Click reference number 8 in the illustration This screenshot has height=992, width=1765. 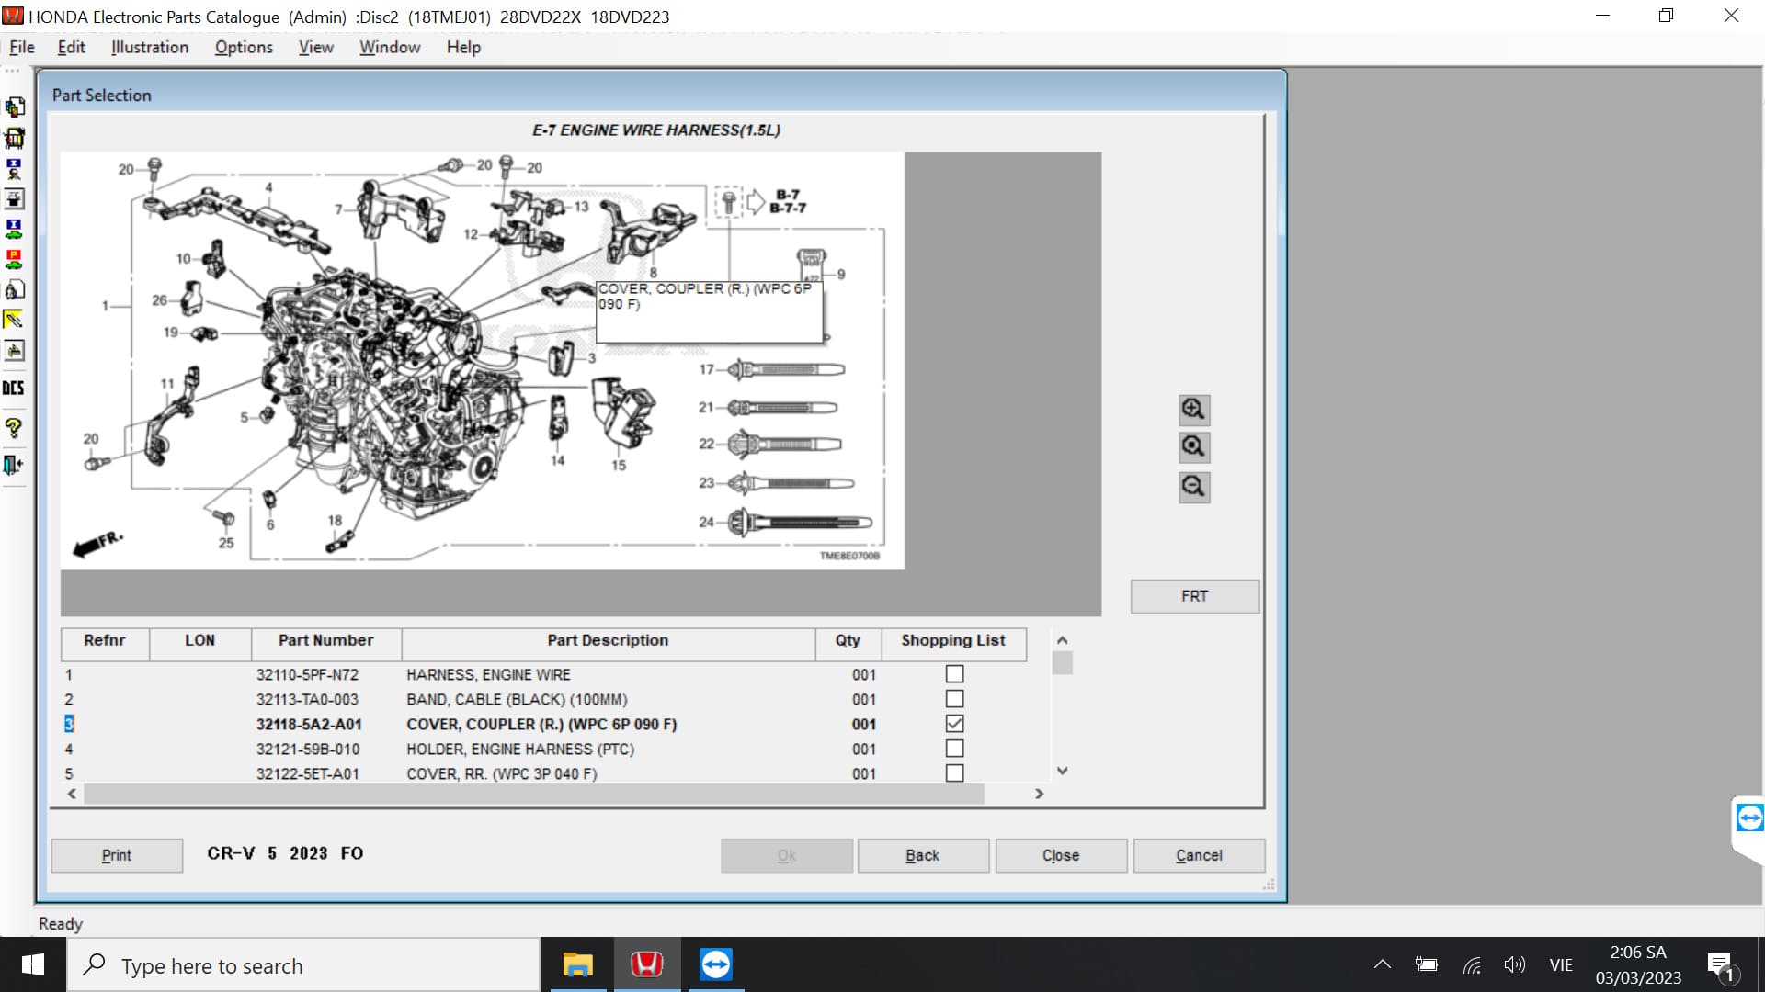click(x=653, y=273)
